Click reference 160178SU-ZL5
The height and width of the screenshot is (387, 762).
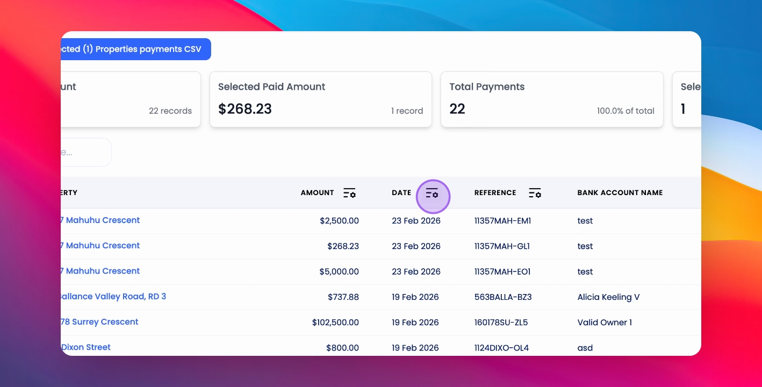pyautogui.click(x=501, y=322)
